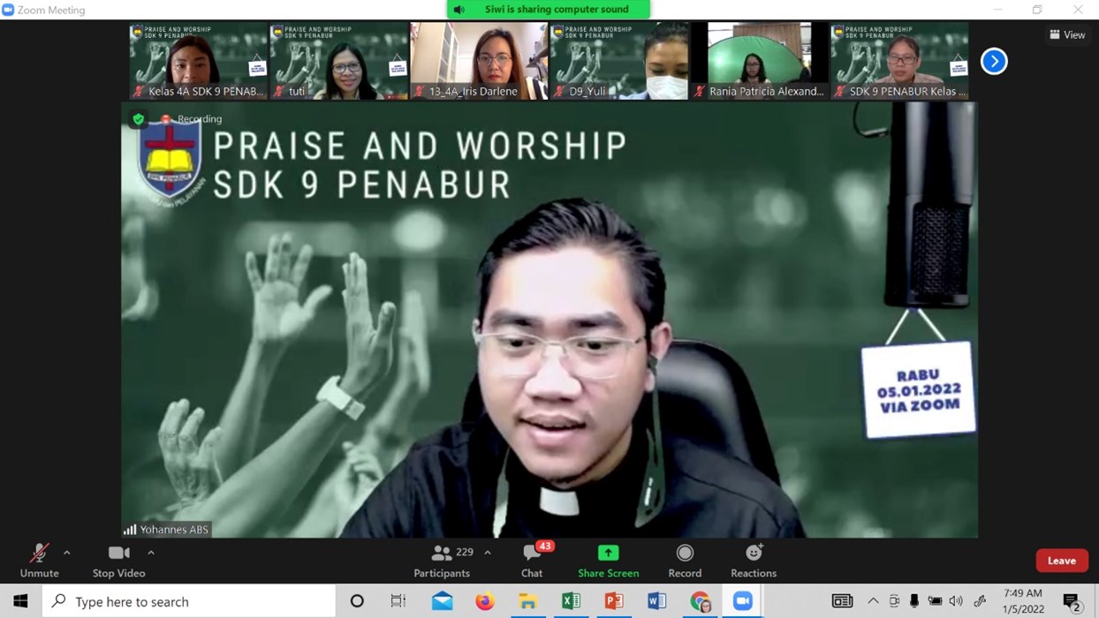Open the Participants panel

[442, 561]
